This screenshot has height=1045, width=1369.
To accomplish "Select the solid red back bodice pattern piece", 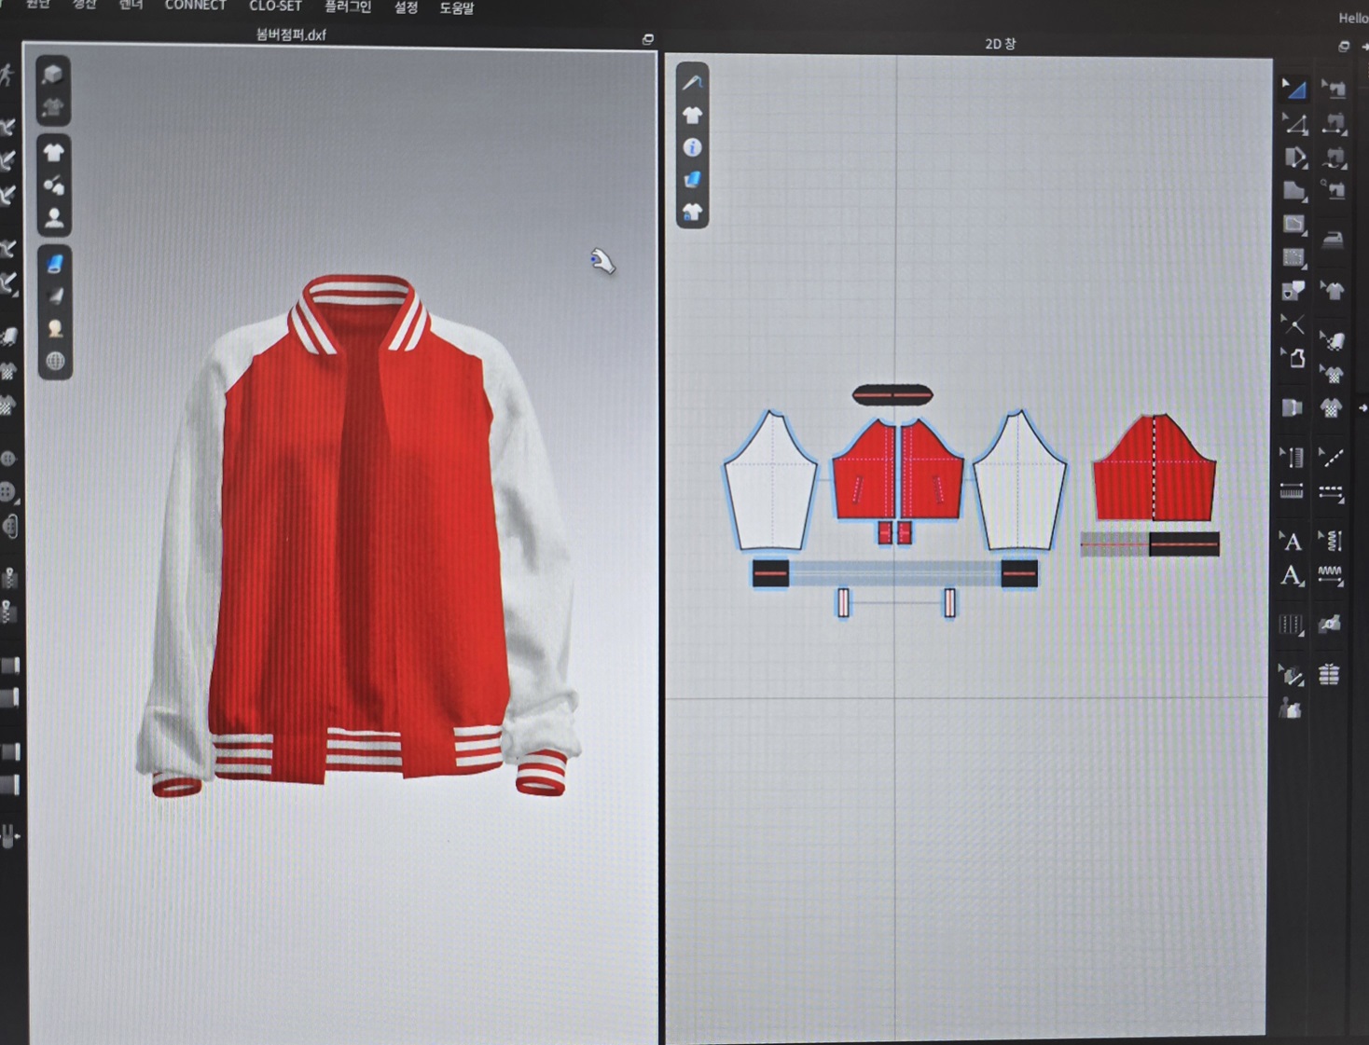I will [1154, 471].
